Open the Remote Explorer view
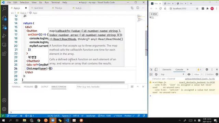 click(4, 45)
